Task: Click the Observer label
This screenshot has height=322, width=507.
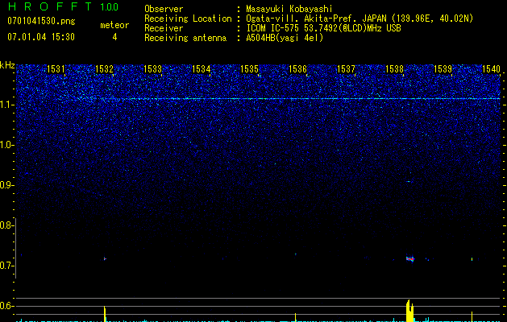Action: pyautogui.click(x=164, y=9)
